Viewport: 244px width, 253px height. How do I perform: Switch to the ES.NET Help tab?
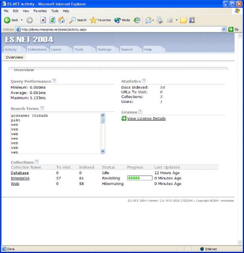(153, 49)
